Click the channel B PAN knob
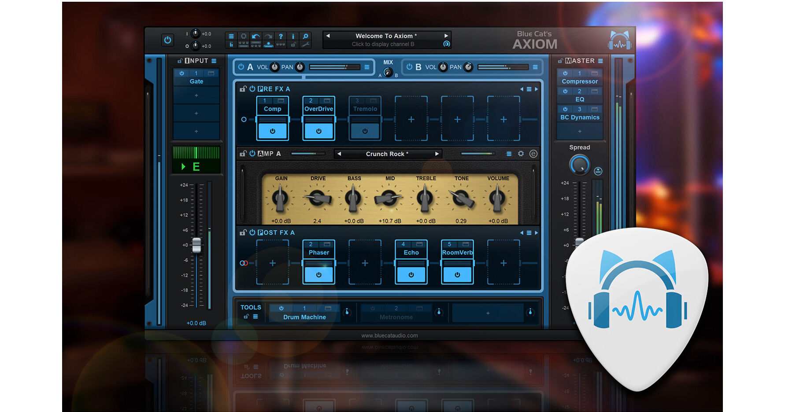This screenshot has height=412, width=785. (x=468, y=67)
